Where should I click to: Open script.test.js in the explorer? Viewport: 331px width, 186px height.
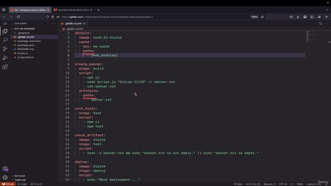25,57
